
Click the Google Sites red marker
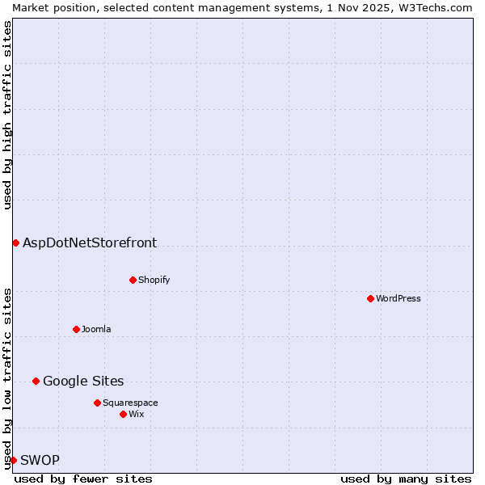36,381
